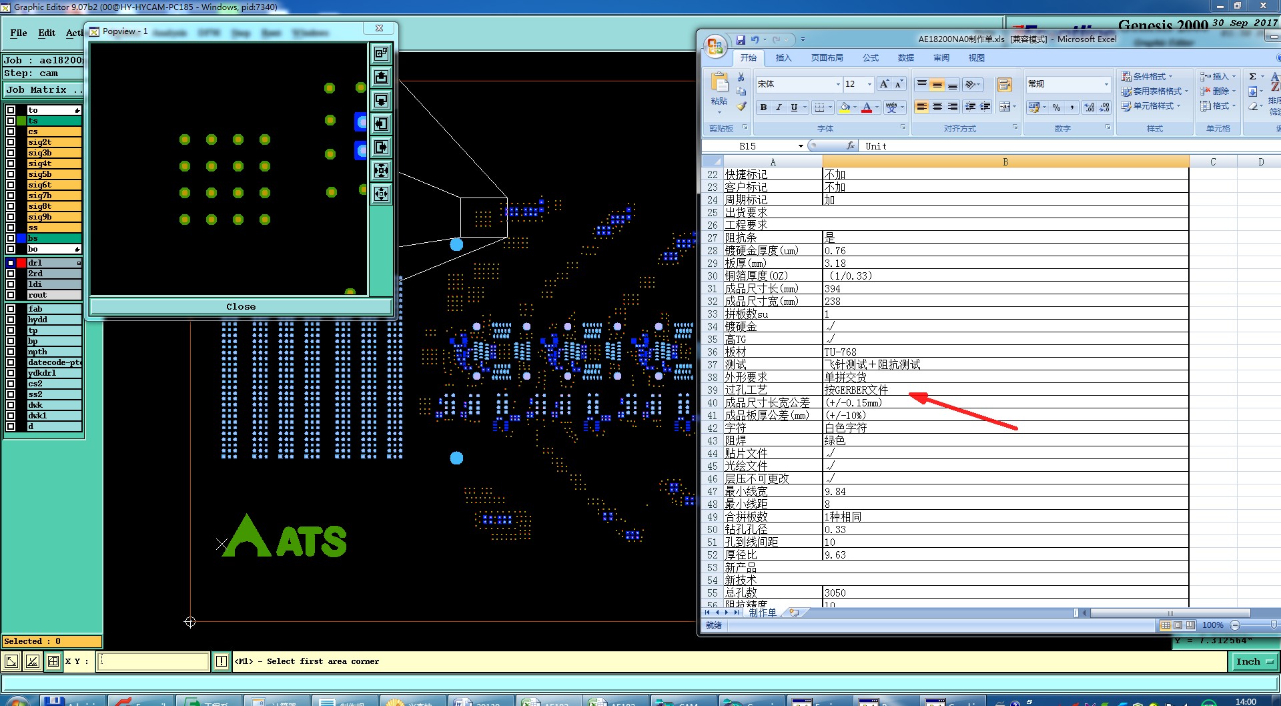Click the 单元格样式 cell styles button

(1150, 106)
